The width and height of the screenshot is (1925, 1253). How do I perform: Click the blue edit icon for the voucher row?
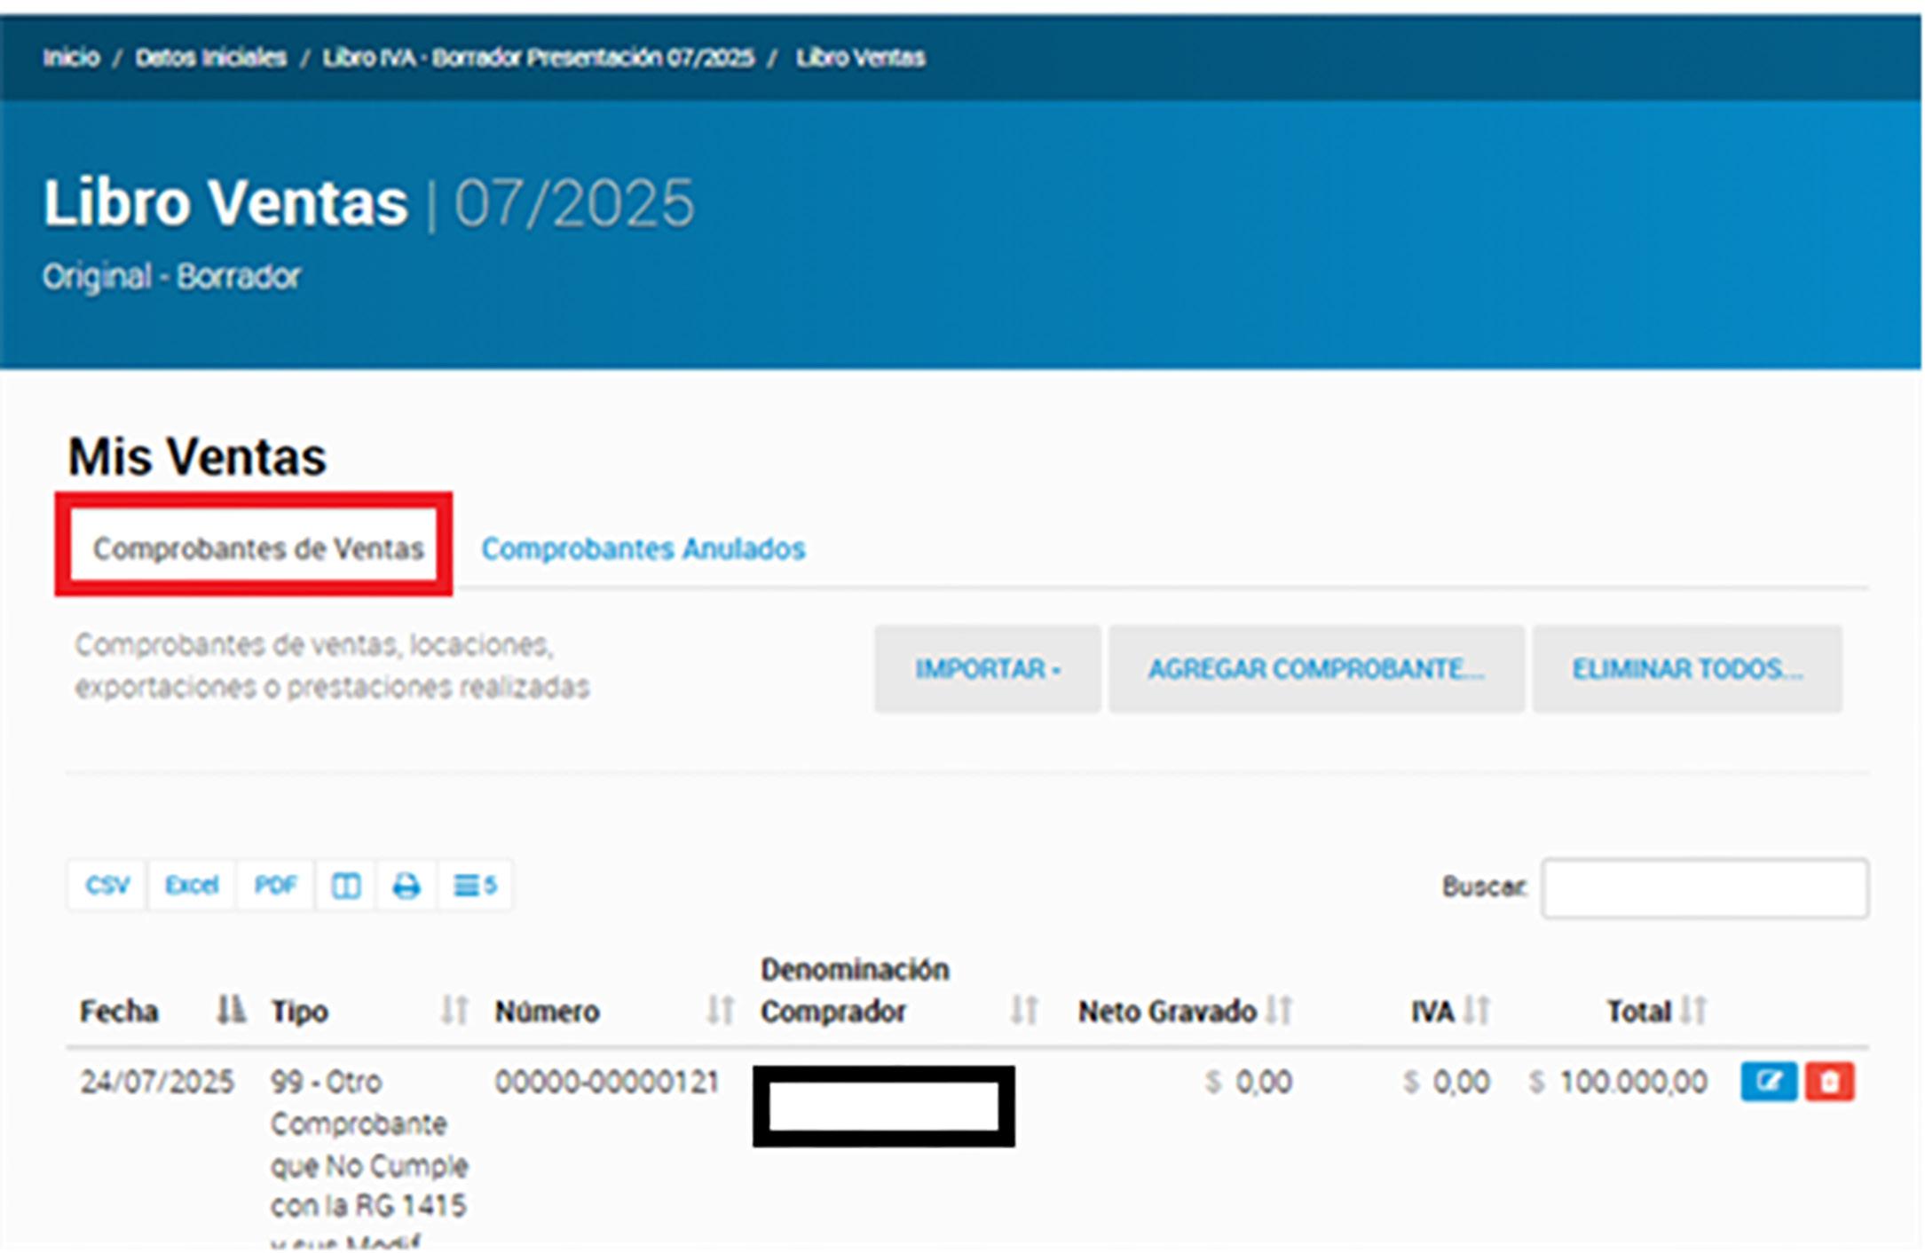point(1768,1082)
